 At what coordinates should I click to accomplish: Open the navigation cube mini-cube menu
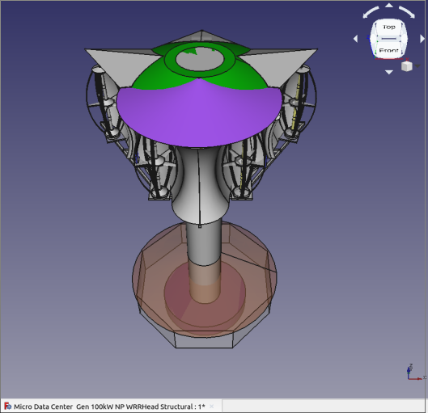coord(407,66)
